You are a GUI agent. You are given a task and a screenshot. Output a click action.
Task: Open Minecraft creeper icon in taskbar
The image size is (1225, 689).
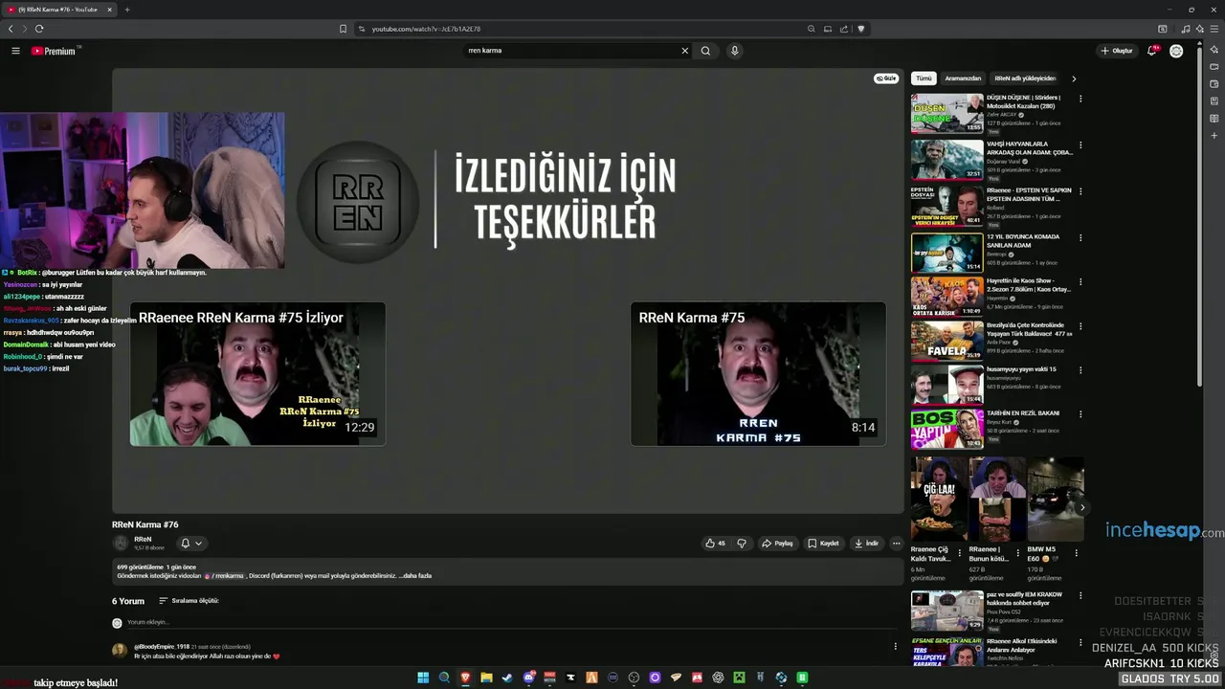tap(739, 678)
